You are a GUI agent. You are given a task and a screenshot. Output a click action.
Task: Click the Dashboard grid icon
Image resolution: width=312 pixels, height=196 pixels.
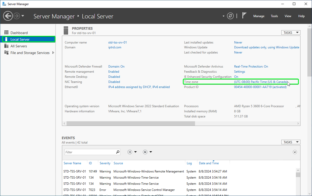tap(6, 33)
